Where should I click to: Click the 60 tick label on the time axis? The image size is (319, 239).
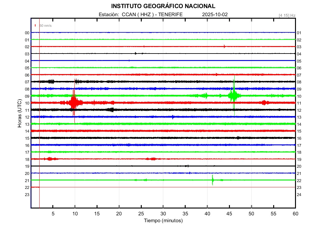point(295,214)
